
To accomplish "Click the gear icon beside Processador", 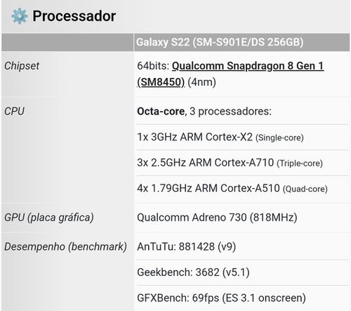I will [20, 16].
